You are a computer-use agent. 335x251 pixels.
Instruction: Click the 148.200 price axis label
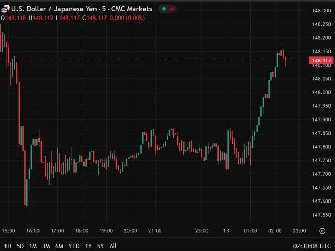(x=321, y=38)
